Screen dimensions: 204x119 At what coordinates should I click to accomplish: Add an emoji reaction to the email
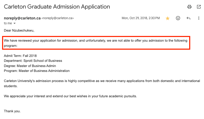coord(178,18)
